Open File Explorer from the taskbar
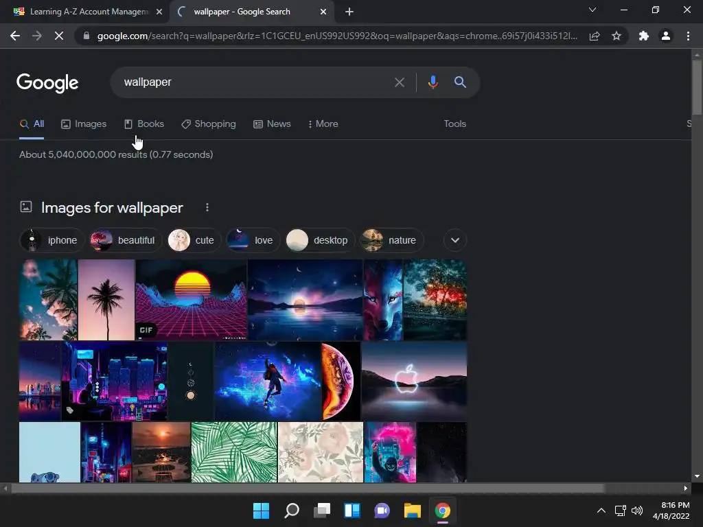Screen dimensions: 703x527 click(413, 511)
